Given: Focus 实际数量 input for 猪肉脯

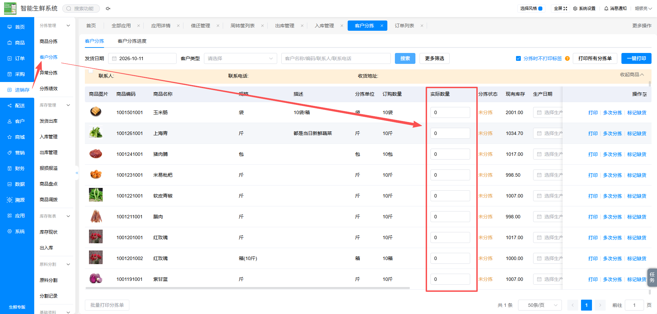Looking at the screenshot, I should pos(450,154).
